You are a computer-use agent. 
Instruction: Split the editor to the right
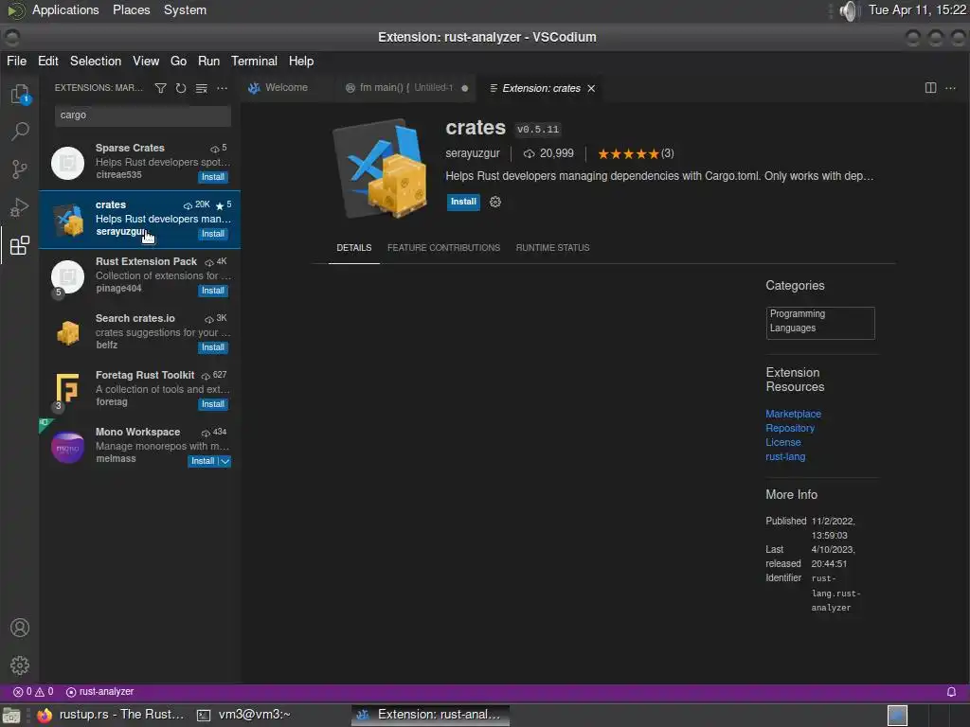[930, 88]
